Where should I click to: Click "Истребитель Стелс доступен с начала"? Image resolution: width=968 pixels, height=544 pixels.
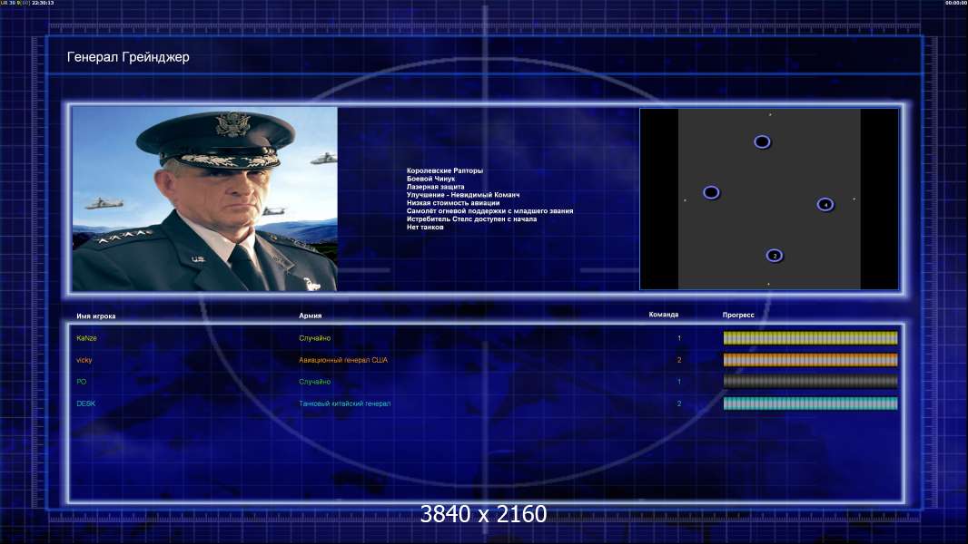coord(471,219)
